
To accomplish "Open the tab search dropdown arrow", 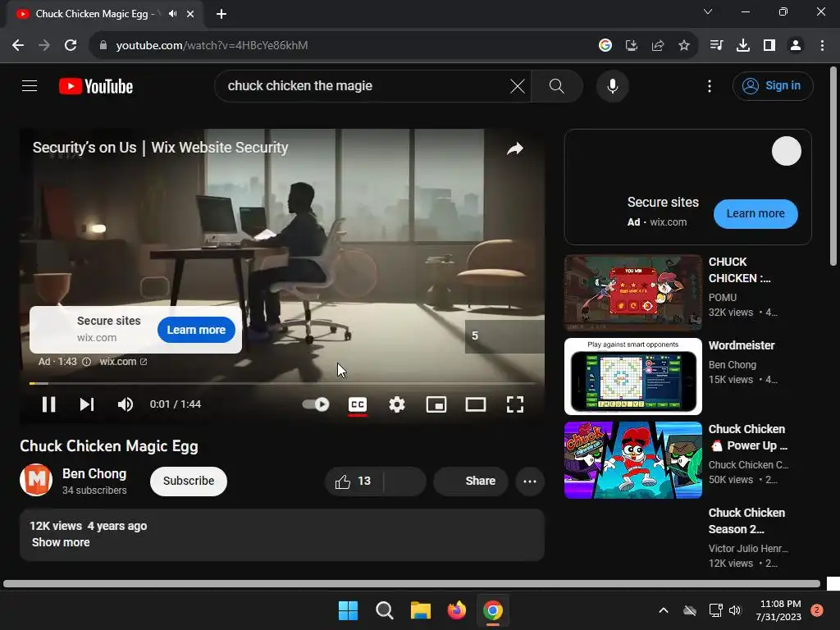I will pyautogui.click(x=708, y=11).
